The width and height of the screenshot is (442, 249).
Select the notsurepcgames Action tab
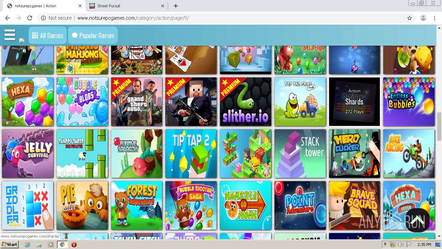[x=45, y=6]
